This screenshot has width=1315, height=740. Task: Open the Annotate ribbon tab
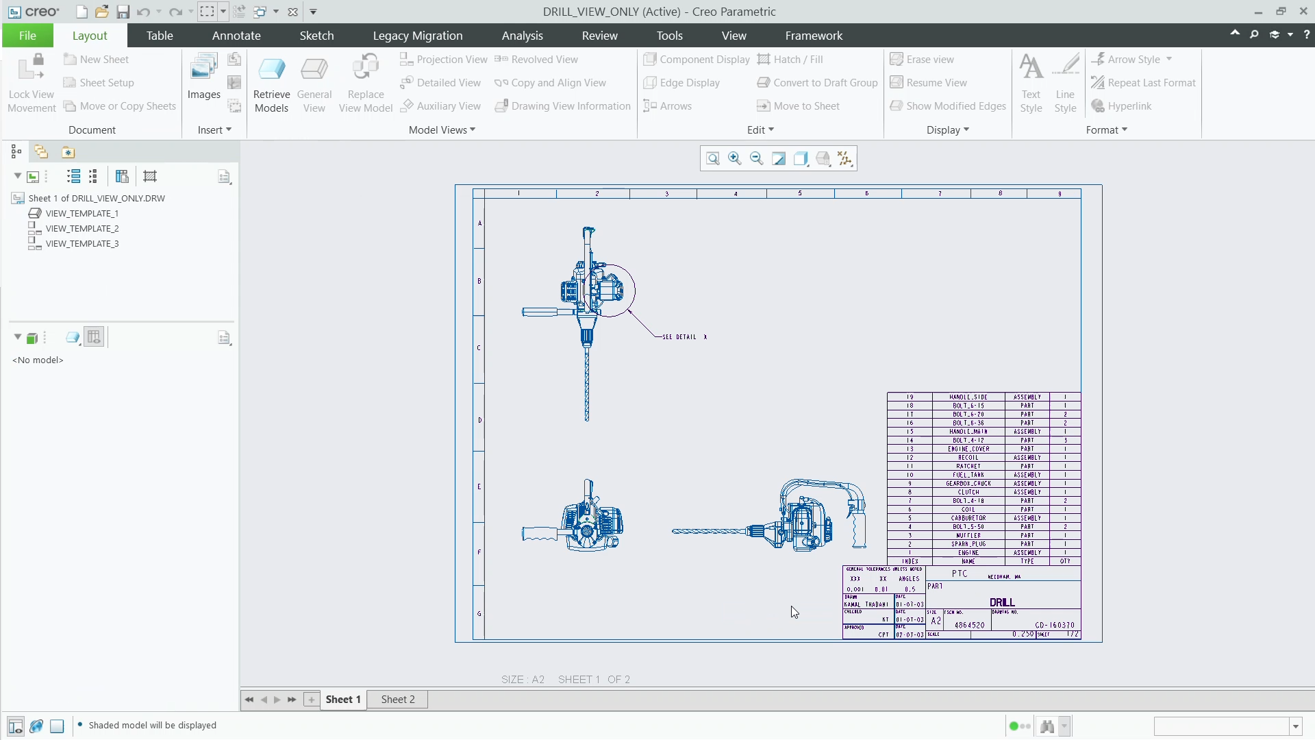coord(236,36)
